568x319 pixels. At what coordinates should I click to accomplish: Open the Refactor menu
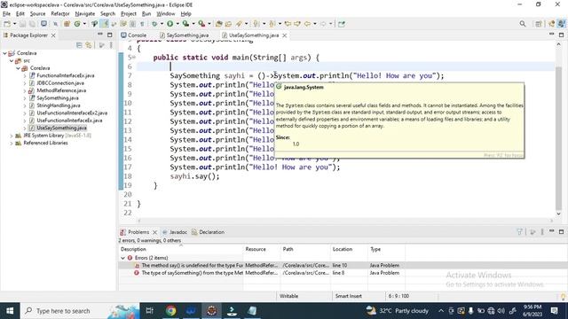60,14
